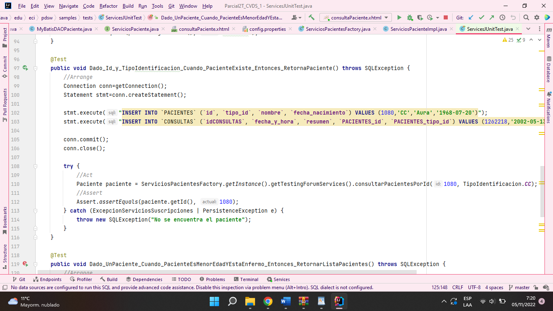Open the Maven tool window
The height and width of the screenshot is (311, 553).
click(x=548, y=38)
